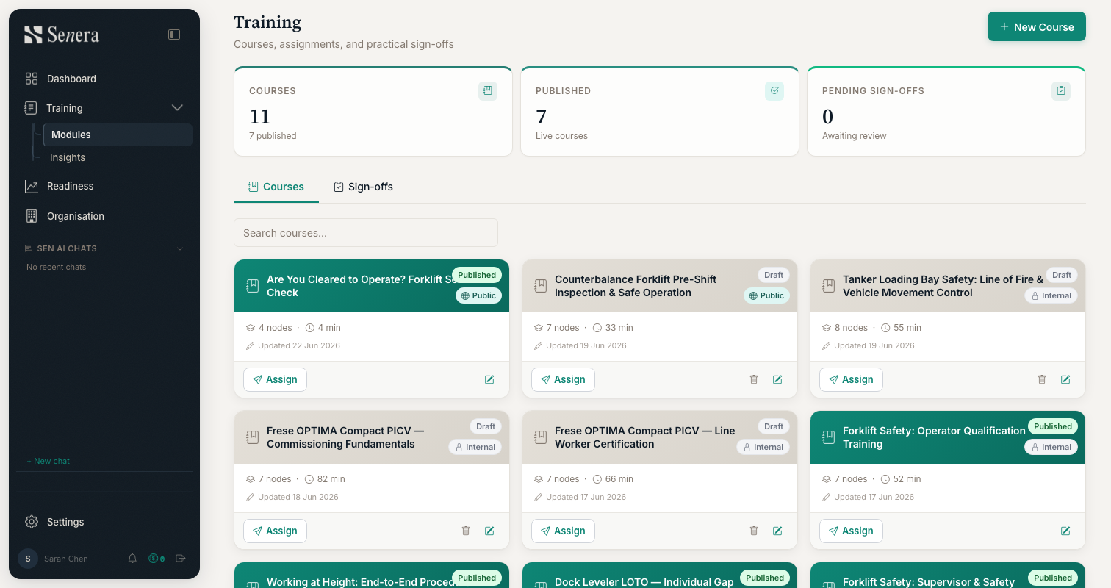Switch to the Sign-offs tab
The height and width of the screenshot is (588, 1111).
[363, 187]
